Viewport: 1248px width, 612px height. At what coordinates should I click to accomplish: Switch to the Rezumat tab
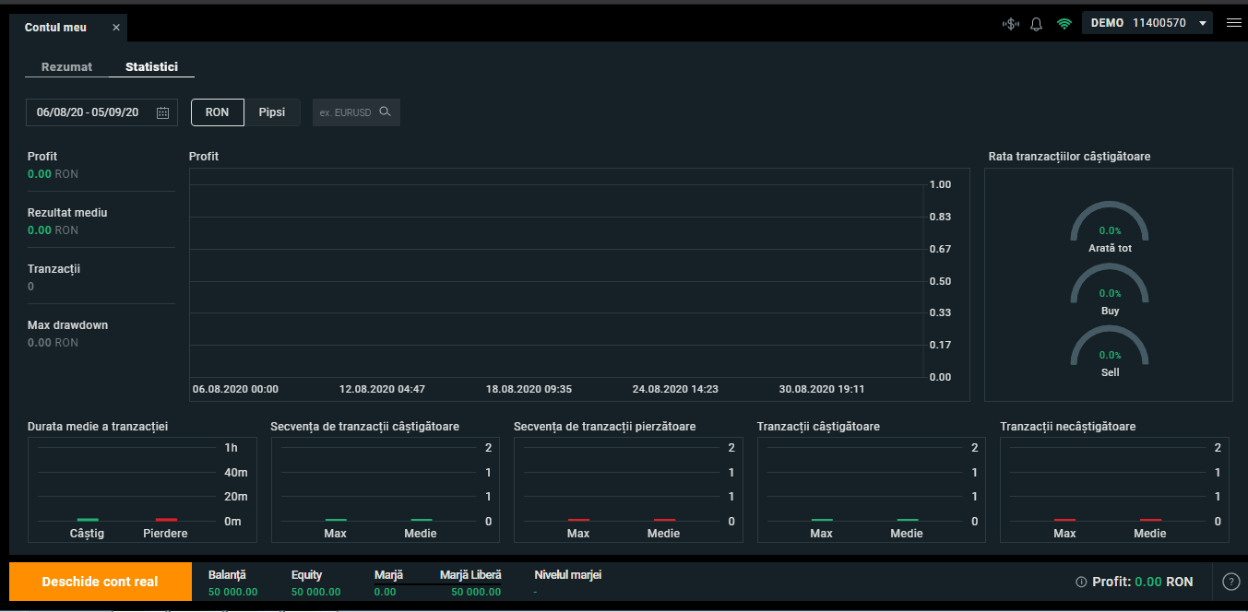66,66
